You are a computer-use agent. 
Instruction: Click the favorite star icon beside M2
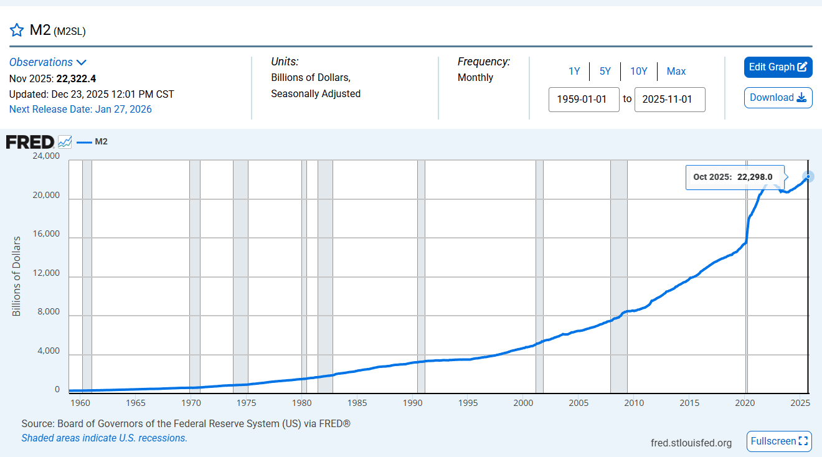[x=17, y=31]
